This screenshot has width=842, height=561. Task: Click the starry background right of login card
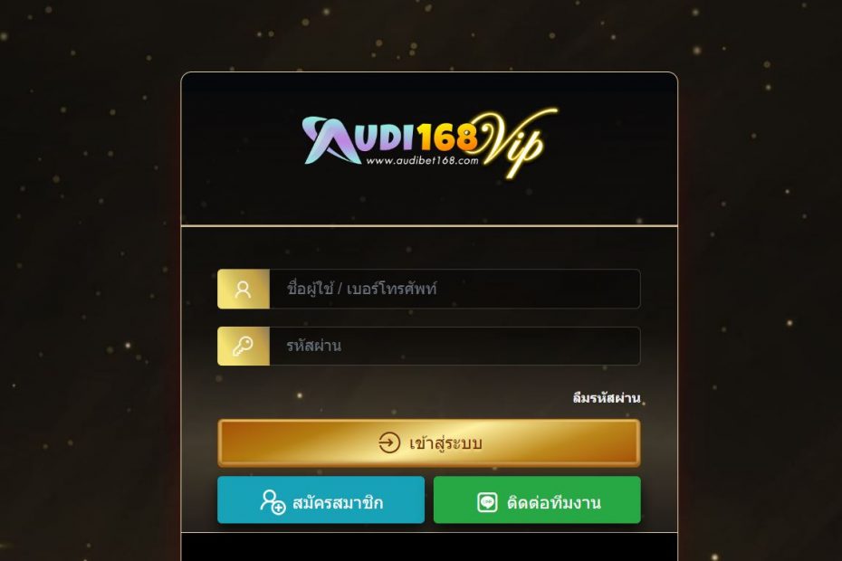pos(760,280)
